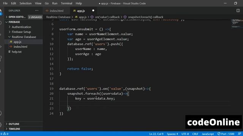This screenshot has height=136, width=243.
Task: Change the JavaScript language mode
Action: [208, 134]
